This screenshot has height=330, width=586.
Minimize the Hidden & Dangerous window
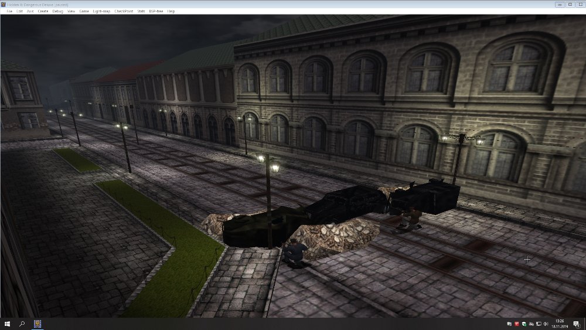(560, 5)
